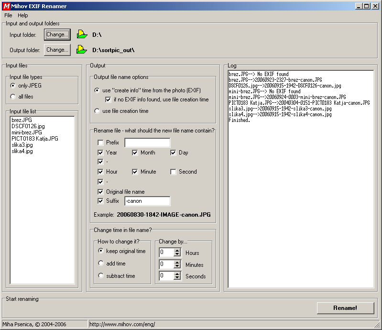Toggle the Second checkbox
The height and width of the screenshot is (330, 382).
[173, 172]
